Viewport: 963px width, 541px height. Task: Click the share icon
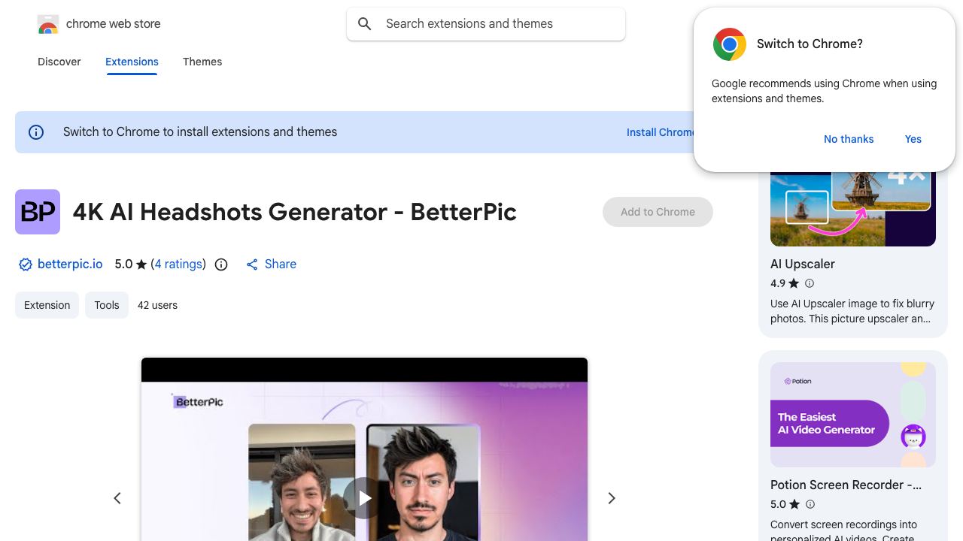[252, 264]
